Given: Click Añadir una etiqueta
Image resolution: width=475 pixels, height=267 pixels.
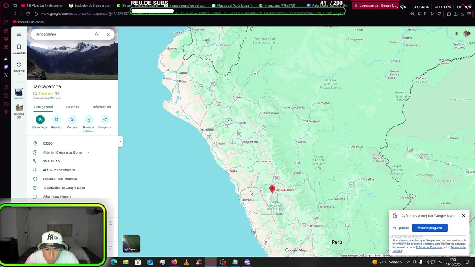Looking at the screenshot, I should 57,197.
